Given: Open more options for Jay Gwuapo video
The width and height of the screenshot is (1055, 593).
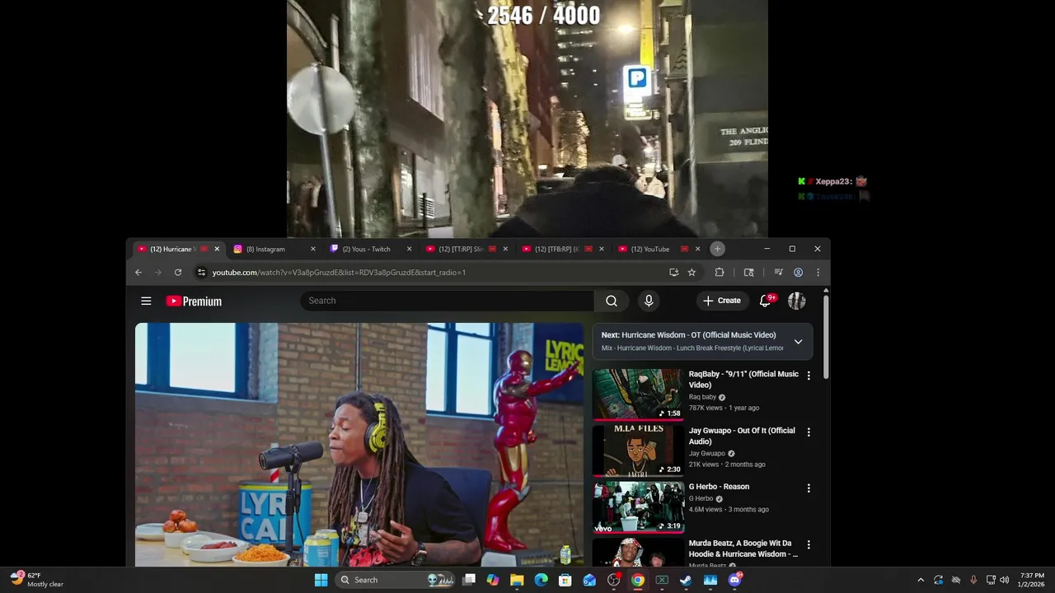Looking at the screenshot, I should click(809, 432).
